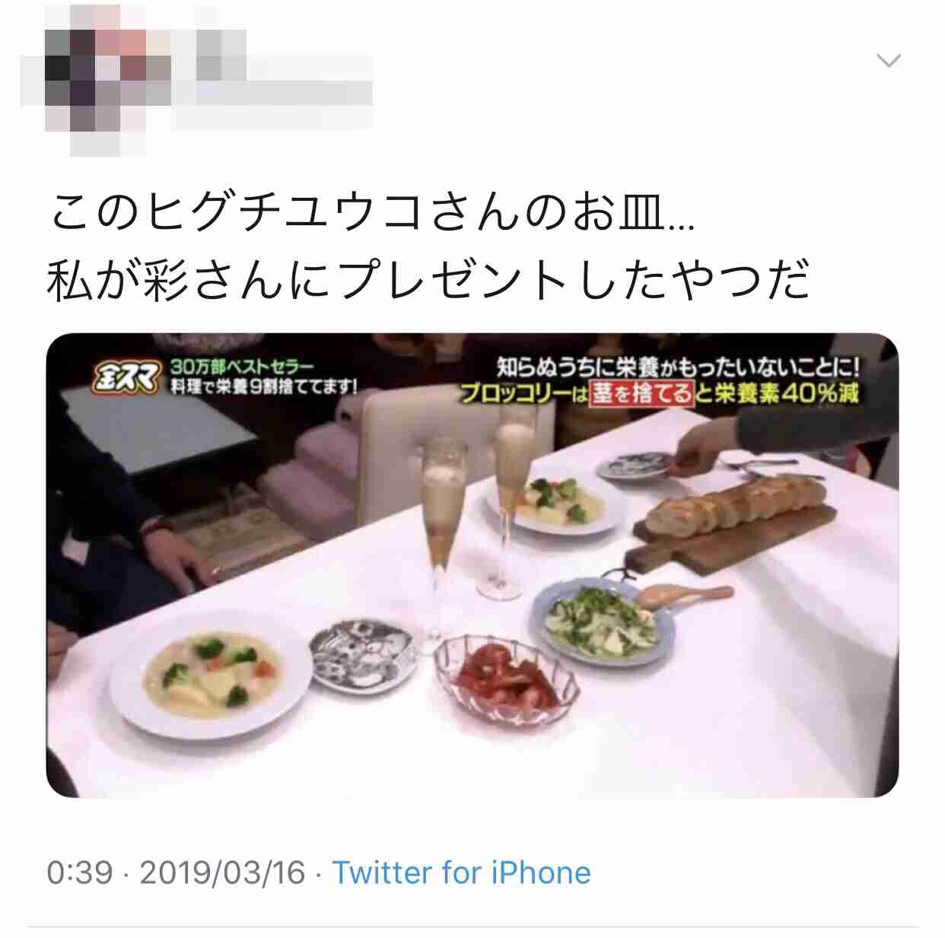Select the 0:39 tweet timestamp
Viewport: 945px width, 938px height.
79,873
